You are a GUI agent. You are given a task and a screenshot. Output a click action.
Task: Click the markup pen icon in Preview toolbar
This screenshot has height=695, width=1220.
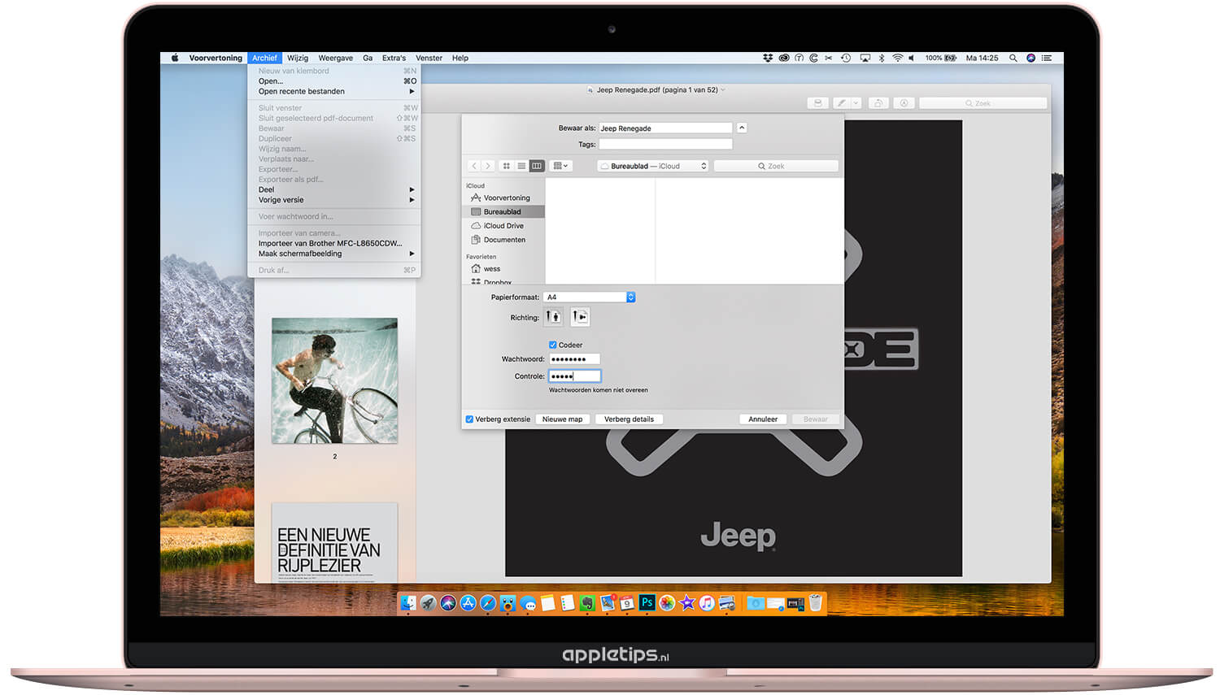click(842, 103)
